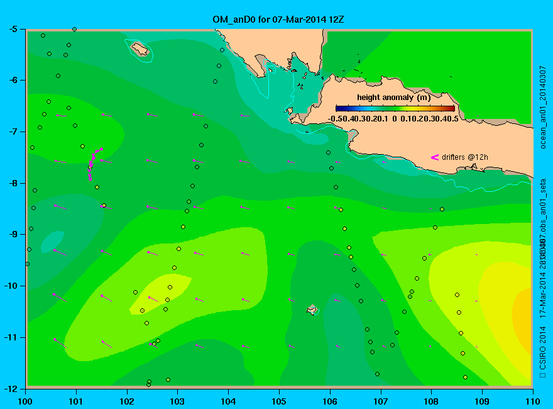Click the magenta current vector near 102.5E, 6.7S

pos(152,115)
